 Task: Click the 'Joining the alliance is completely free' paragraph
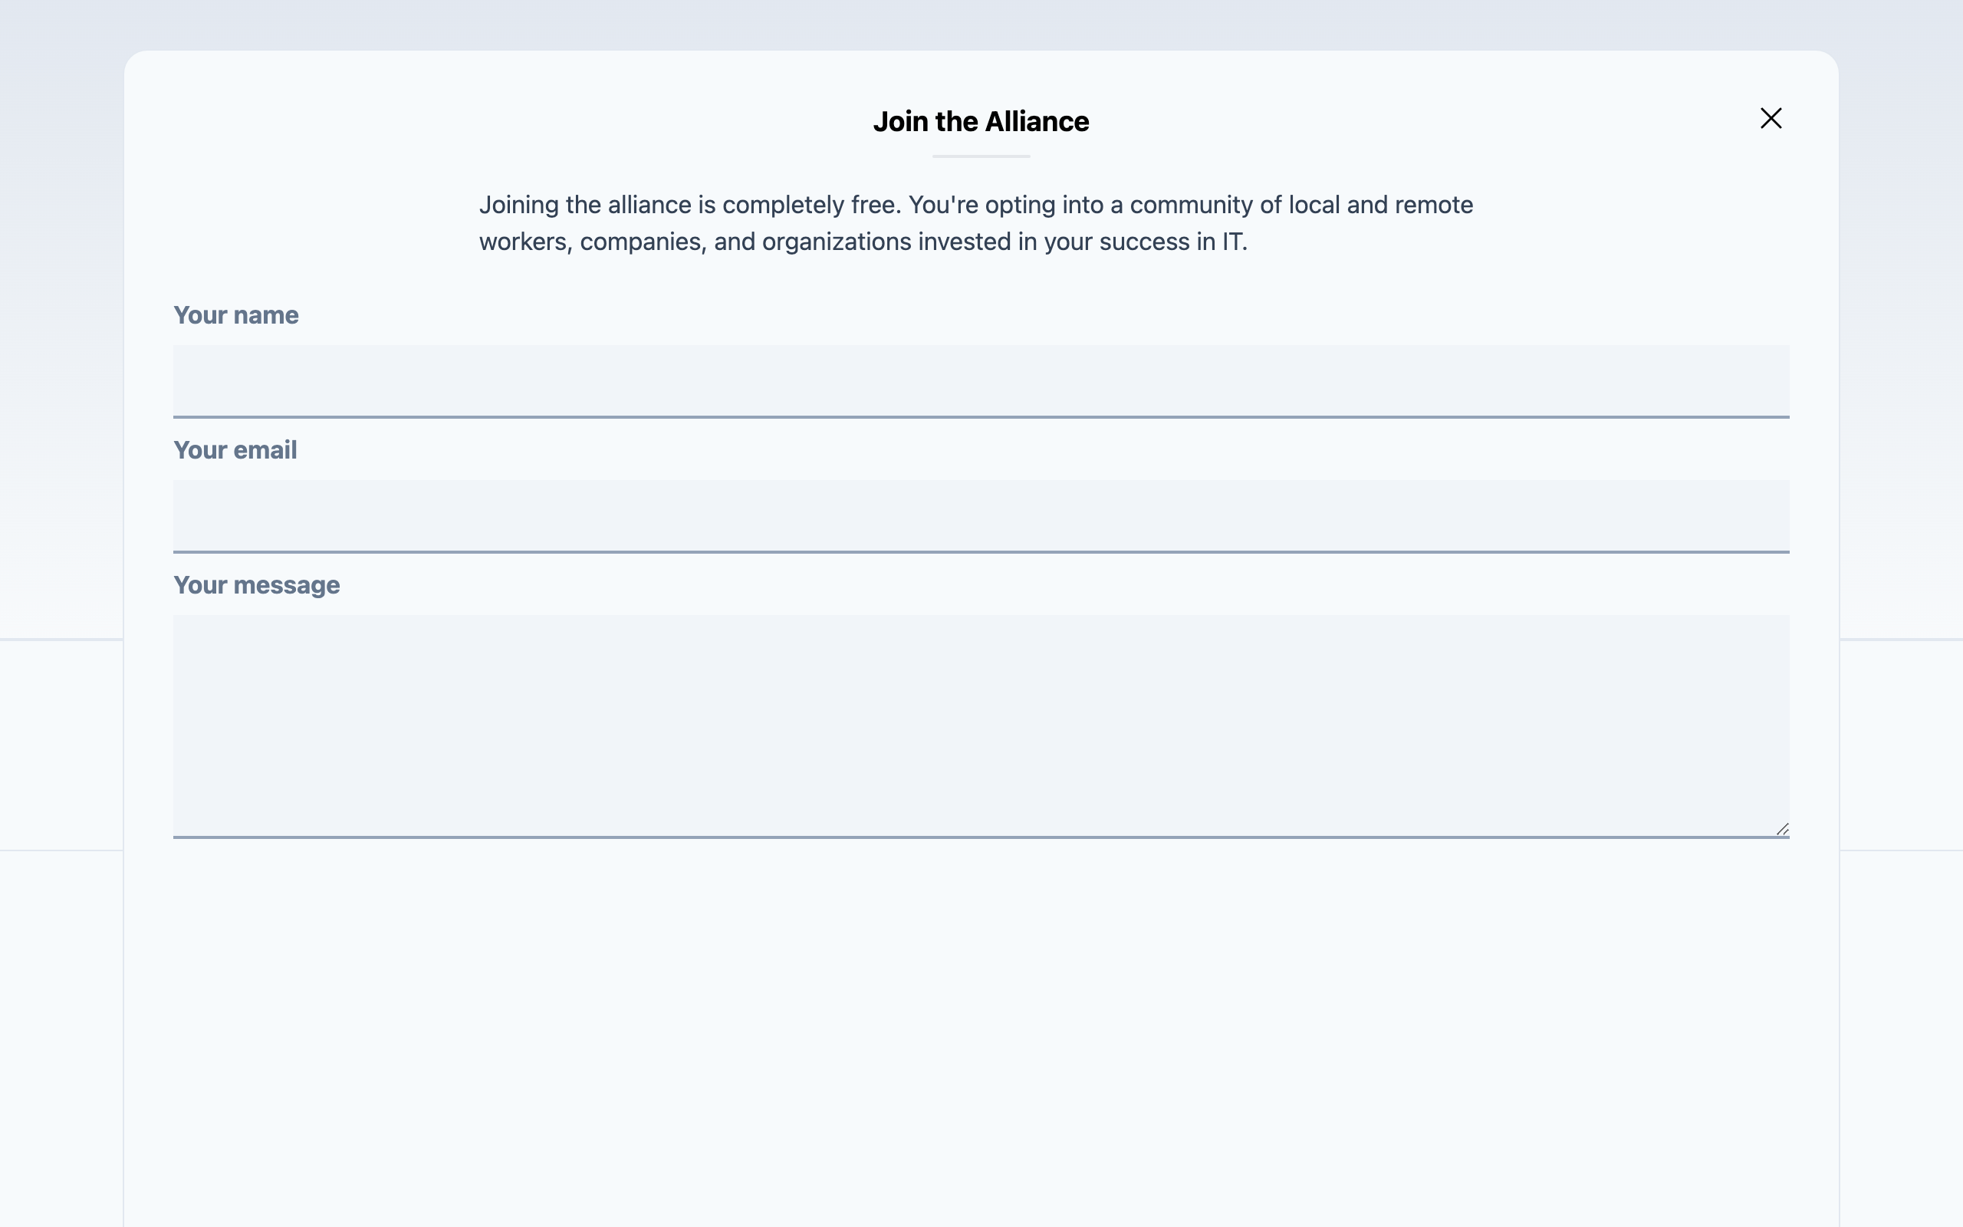click(x=976, y=223)
